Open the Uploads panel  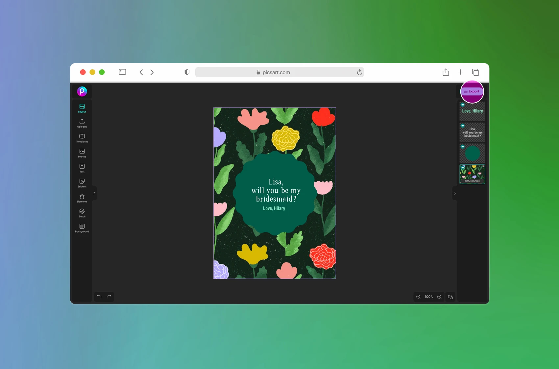coord(82,123)
